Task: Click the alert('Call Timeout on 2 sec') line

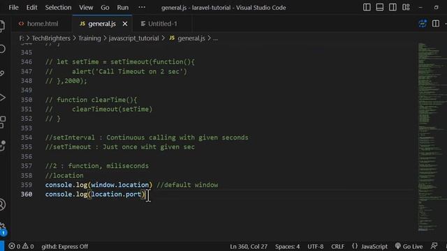Action: 116,71
